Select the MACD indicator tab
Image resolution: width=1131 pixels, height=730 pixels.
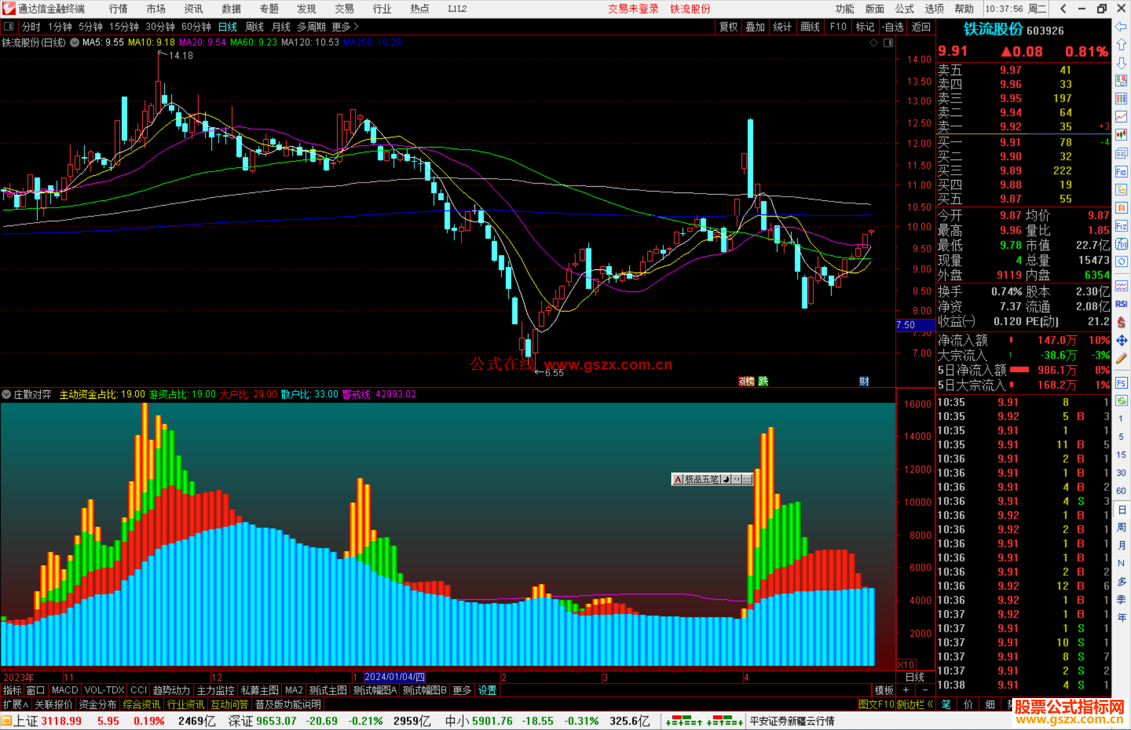[65, 690]
